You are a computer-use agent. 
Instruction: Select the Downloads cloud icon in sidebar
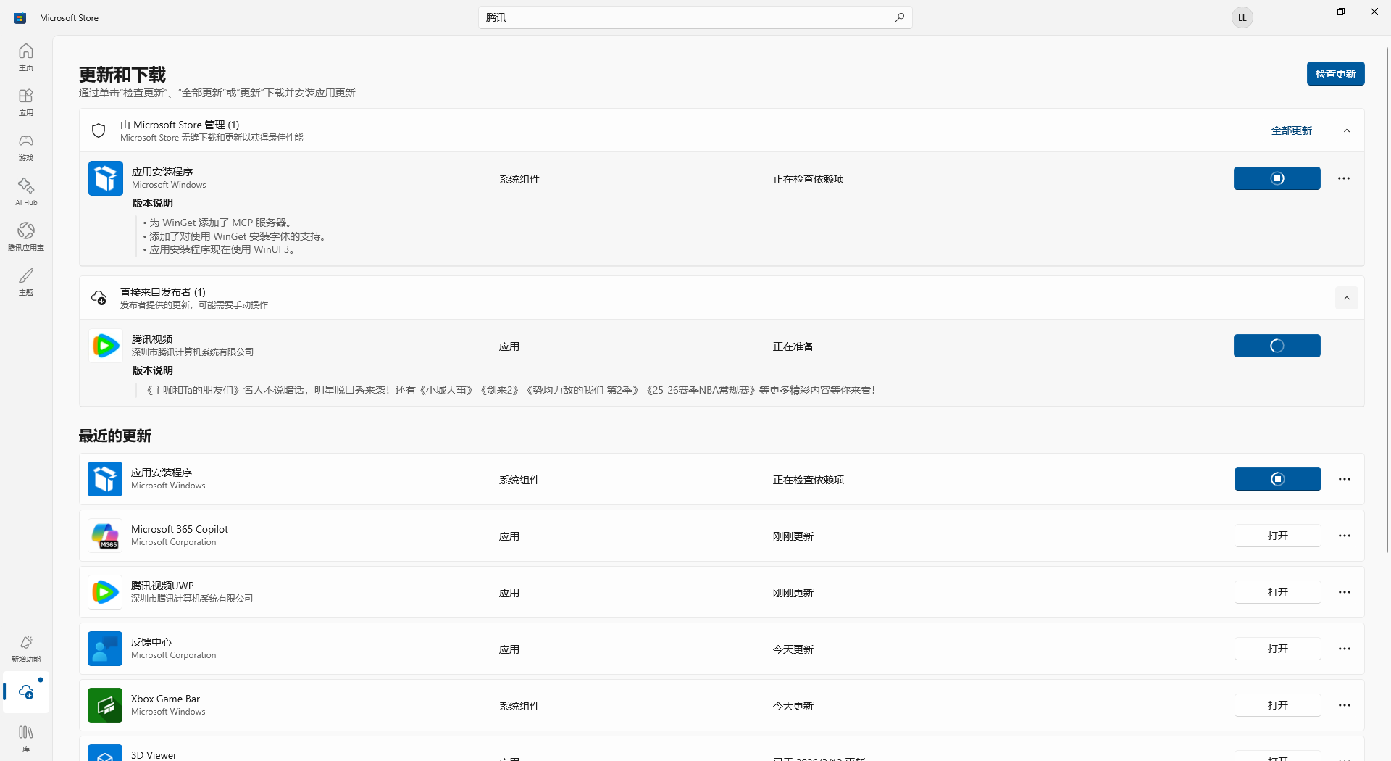[x=26, y=692]
